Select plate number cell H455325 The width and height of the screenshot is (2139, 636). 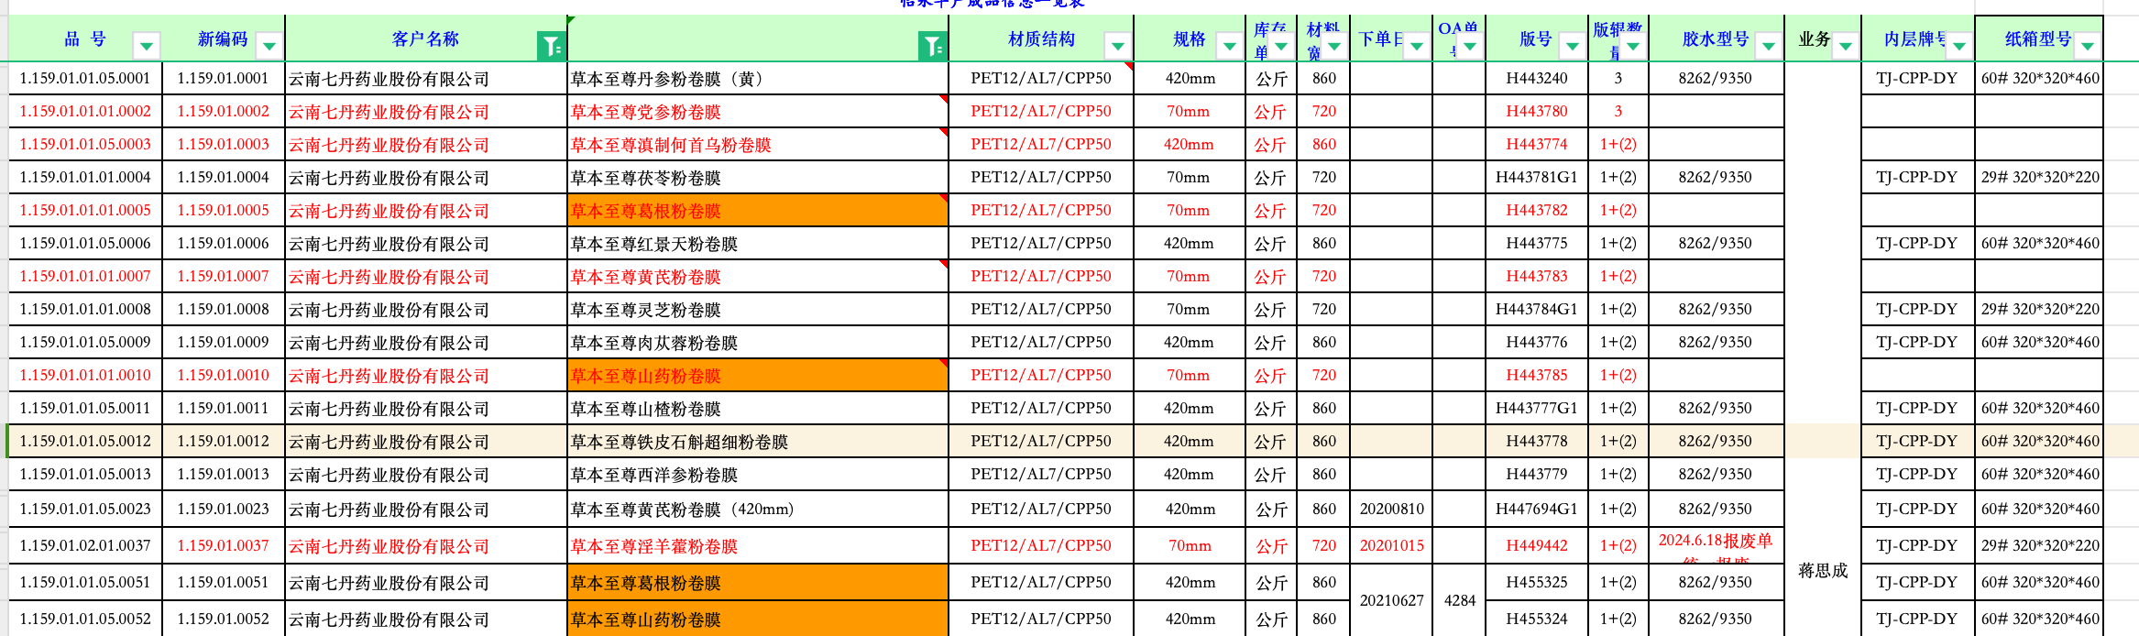(x=1537, y=583)
